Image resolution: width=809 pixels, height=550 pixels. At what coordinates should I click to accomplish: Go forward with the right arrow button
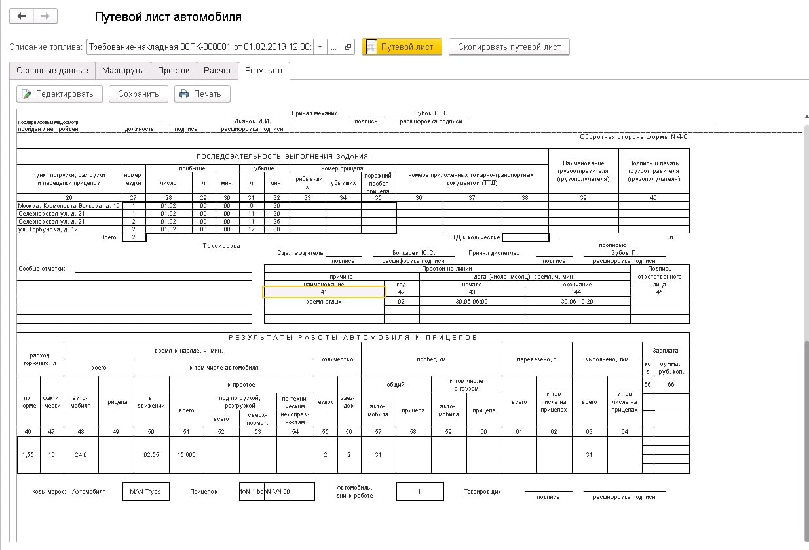[45, 16]
